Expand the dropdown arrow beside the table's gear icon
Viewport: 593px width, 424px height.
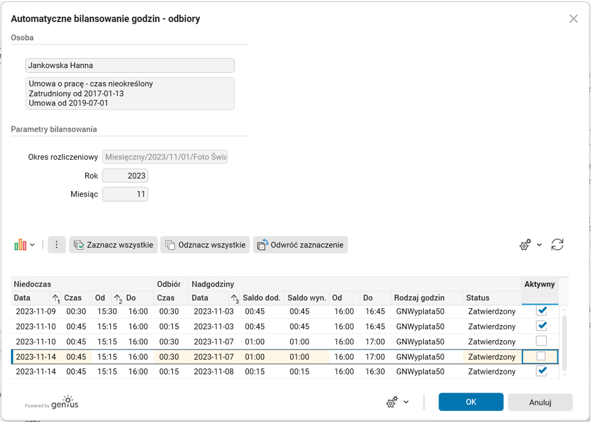(x=539, y=245)
